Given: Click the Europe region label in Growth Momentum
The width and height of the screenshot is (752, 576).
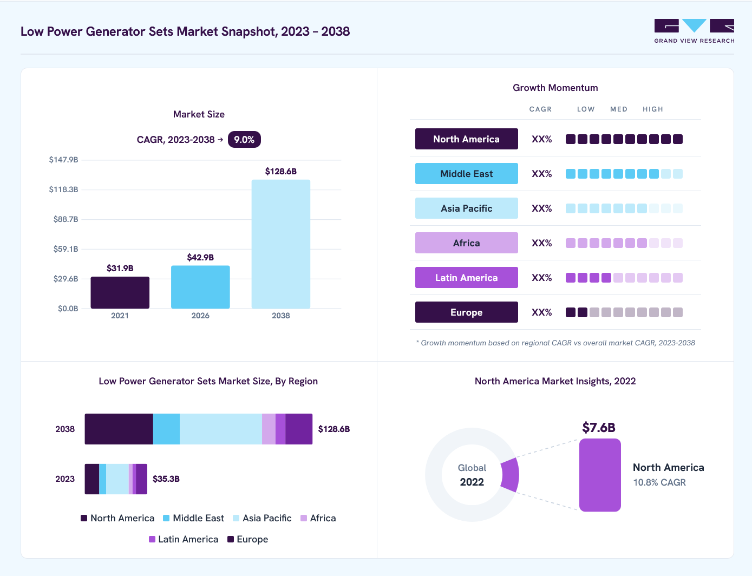Looking at the screenshot, I should pos(467,312).
